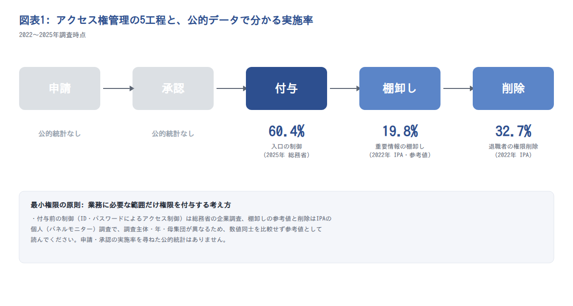Click the source (2022年 IPA) under 削除
Image resolution: width=573 pixels, height=306 pixels.
point(513,155)
